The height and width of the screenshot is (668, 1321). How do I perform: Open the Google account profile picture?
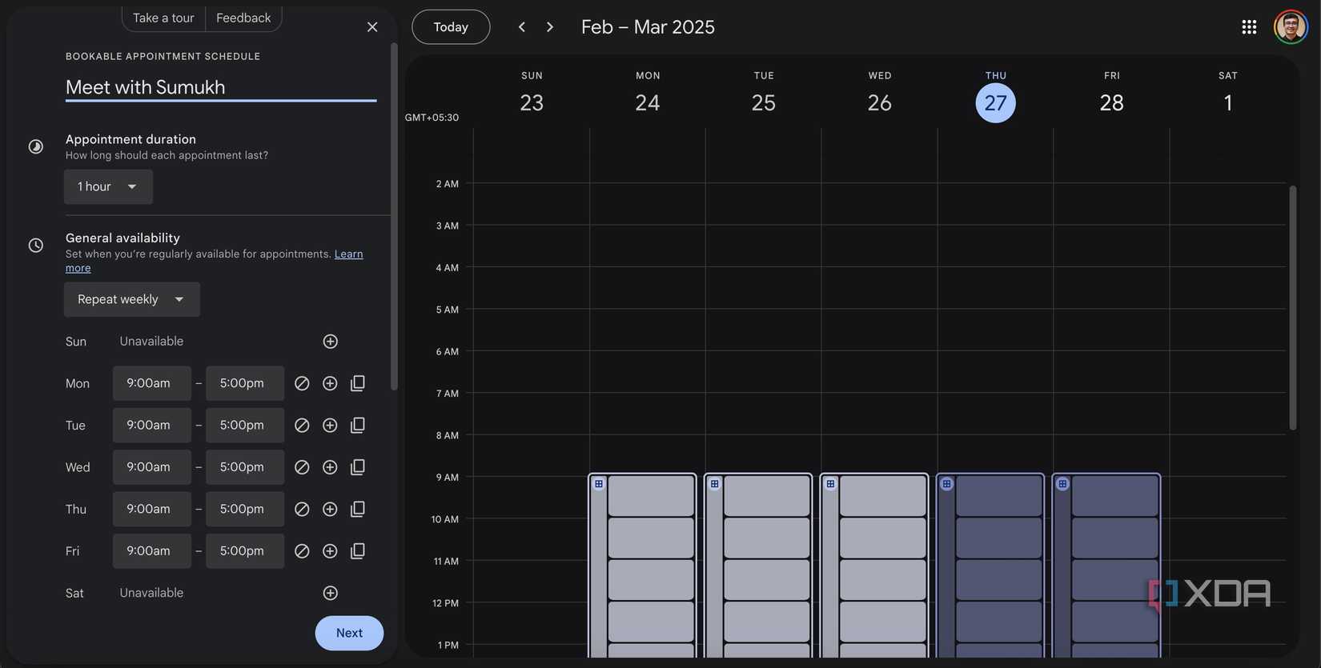1291,27
